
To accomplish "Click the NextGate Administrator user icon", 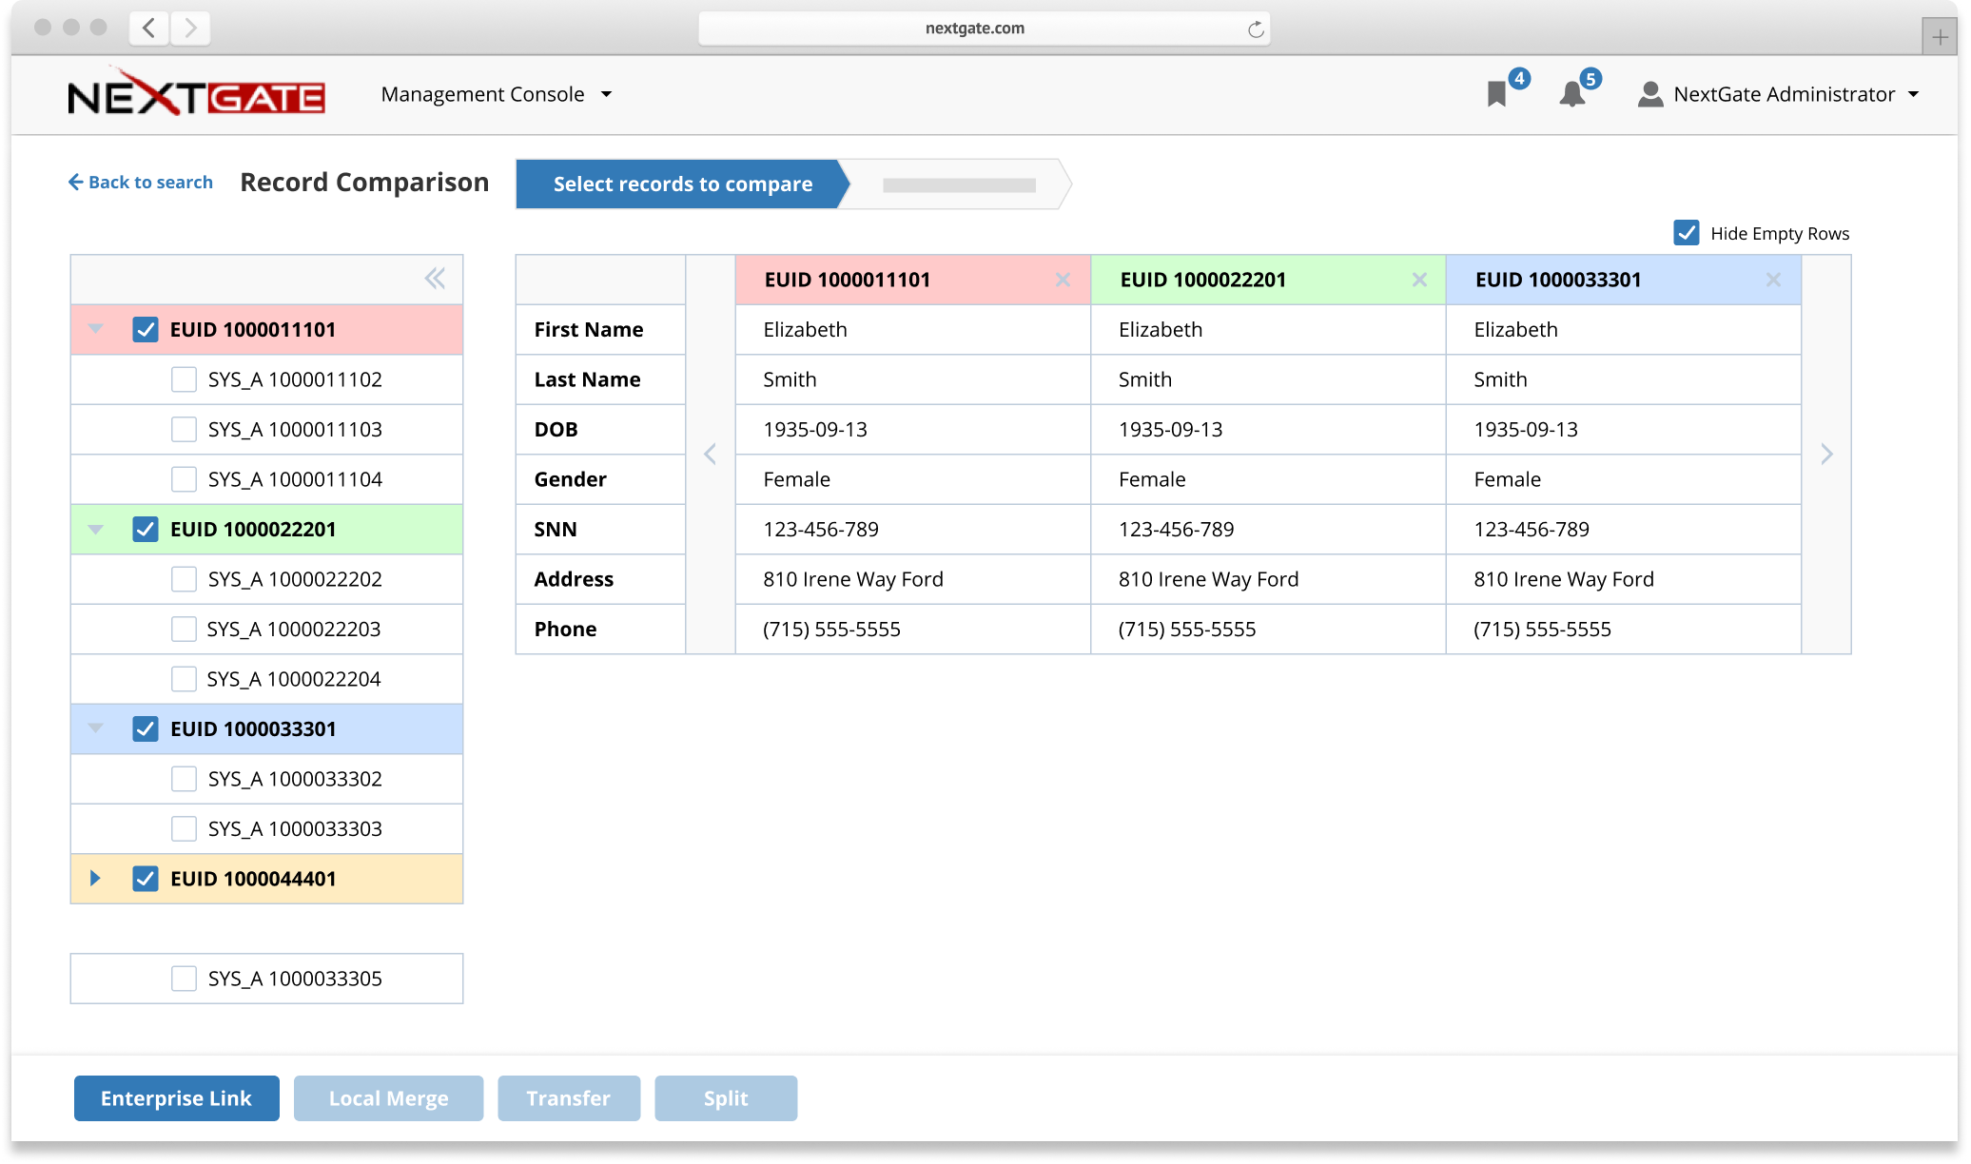I will [x=1650, y=94].
